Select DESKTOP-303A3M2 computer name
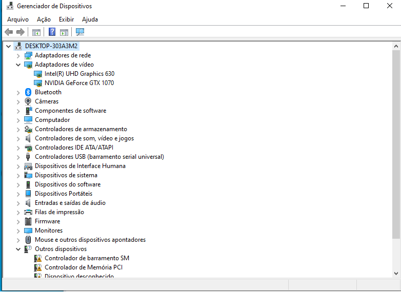 (51, 46)
